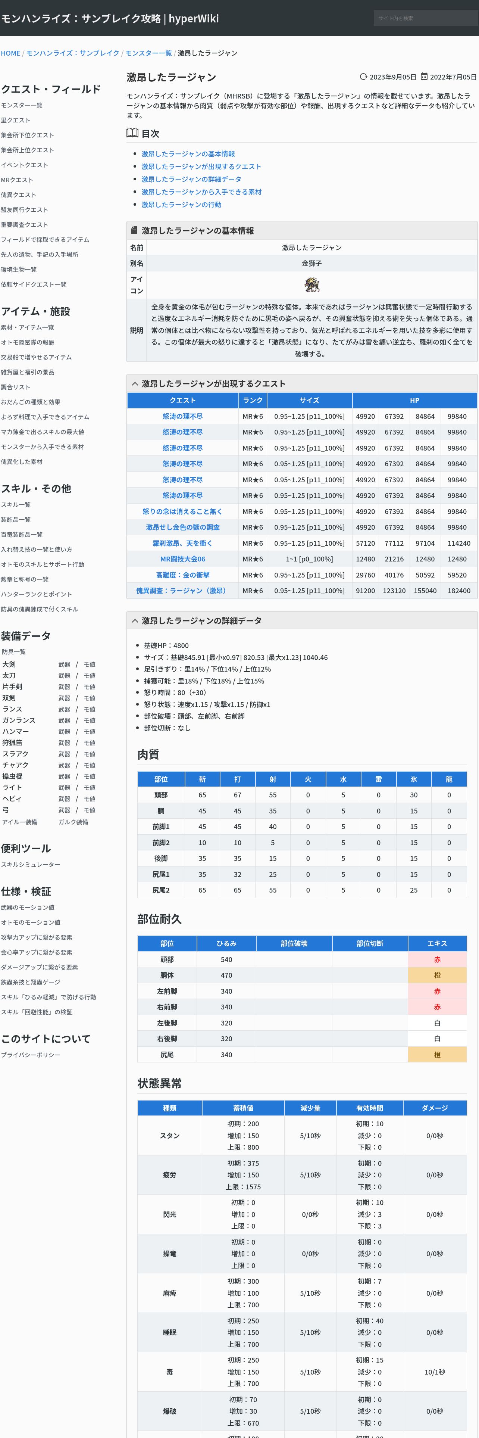Open 大剣 武器 link in sidebar
This screenshot has width=479, height=1438.
(64, 664)
